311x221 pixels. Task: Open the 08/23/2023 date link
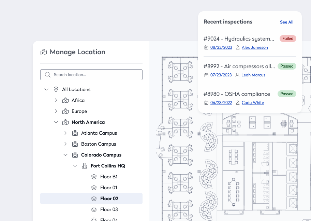(x=221, y=47)
